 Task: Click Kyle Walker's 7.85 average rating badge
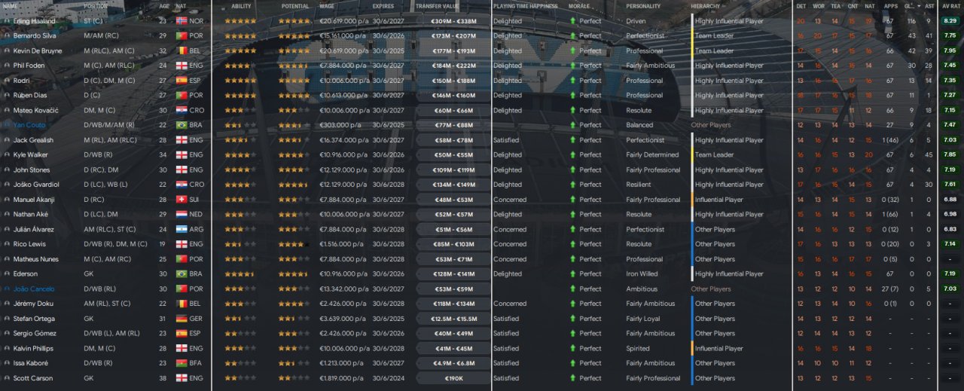click(x=950, y=155)
